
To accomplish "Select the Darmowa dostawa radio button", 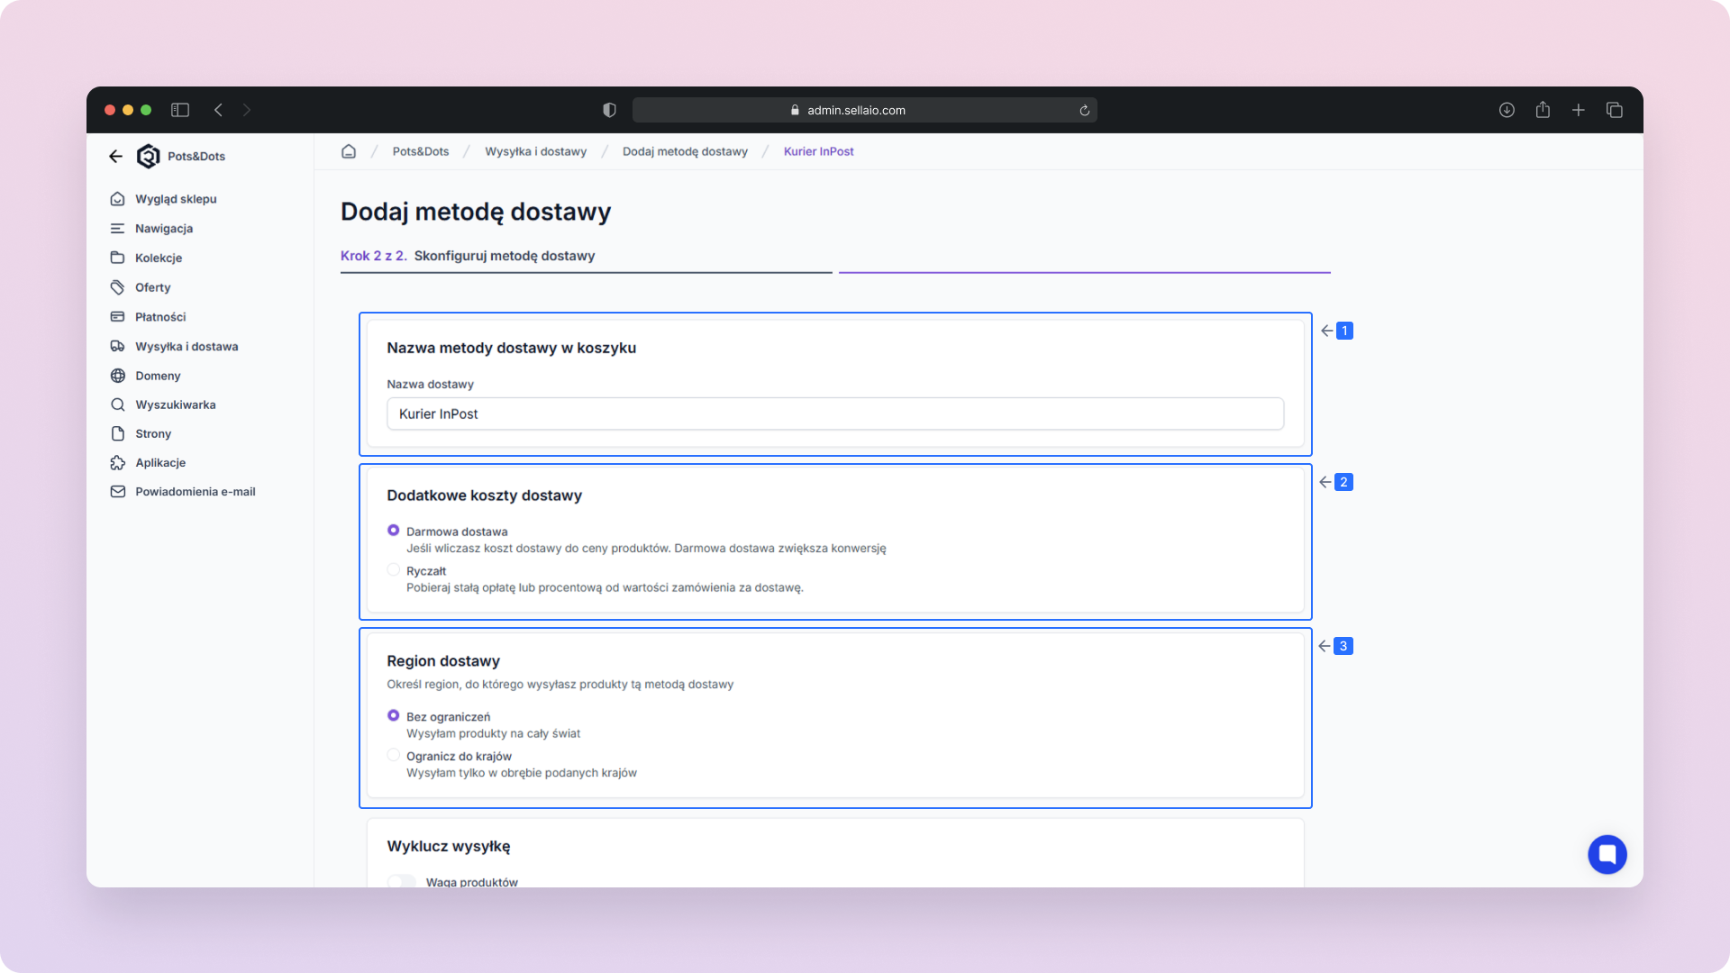I will point(393,531).
